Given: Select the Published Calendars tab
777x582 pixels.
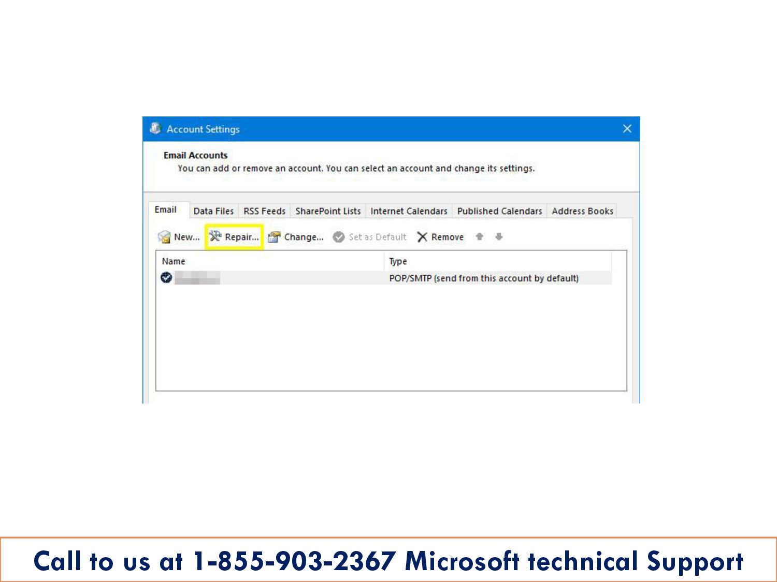Looking at the screenshot, I should [x=499, y=211].
